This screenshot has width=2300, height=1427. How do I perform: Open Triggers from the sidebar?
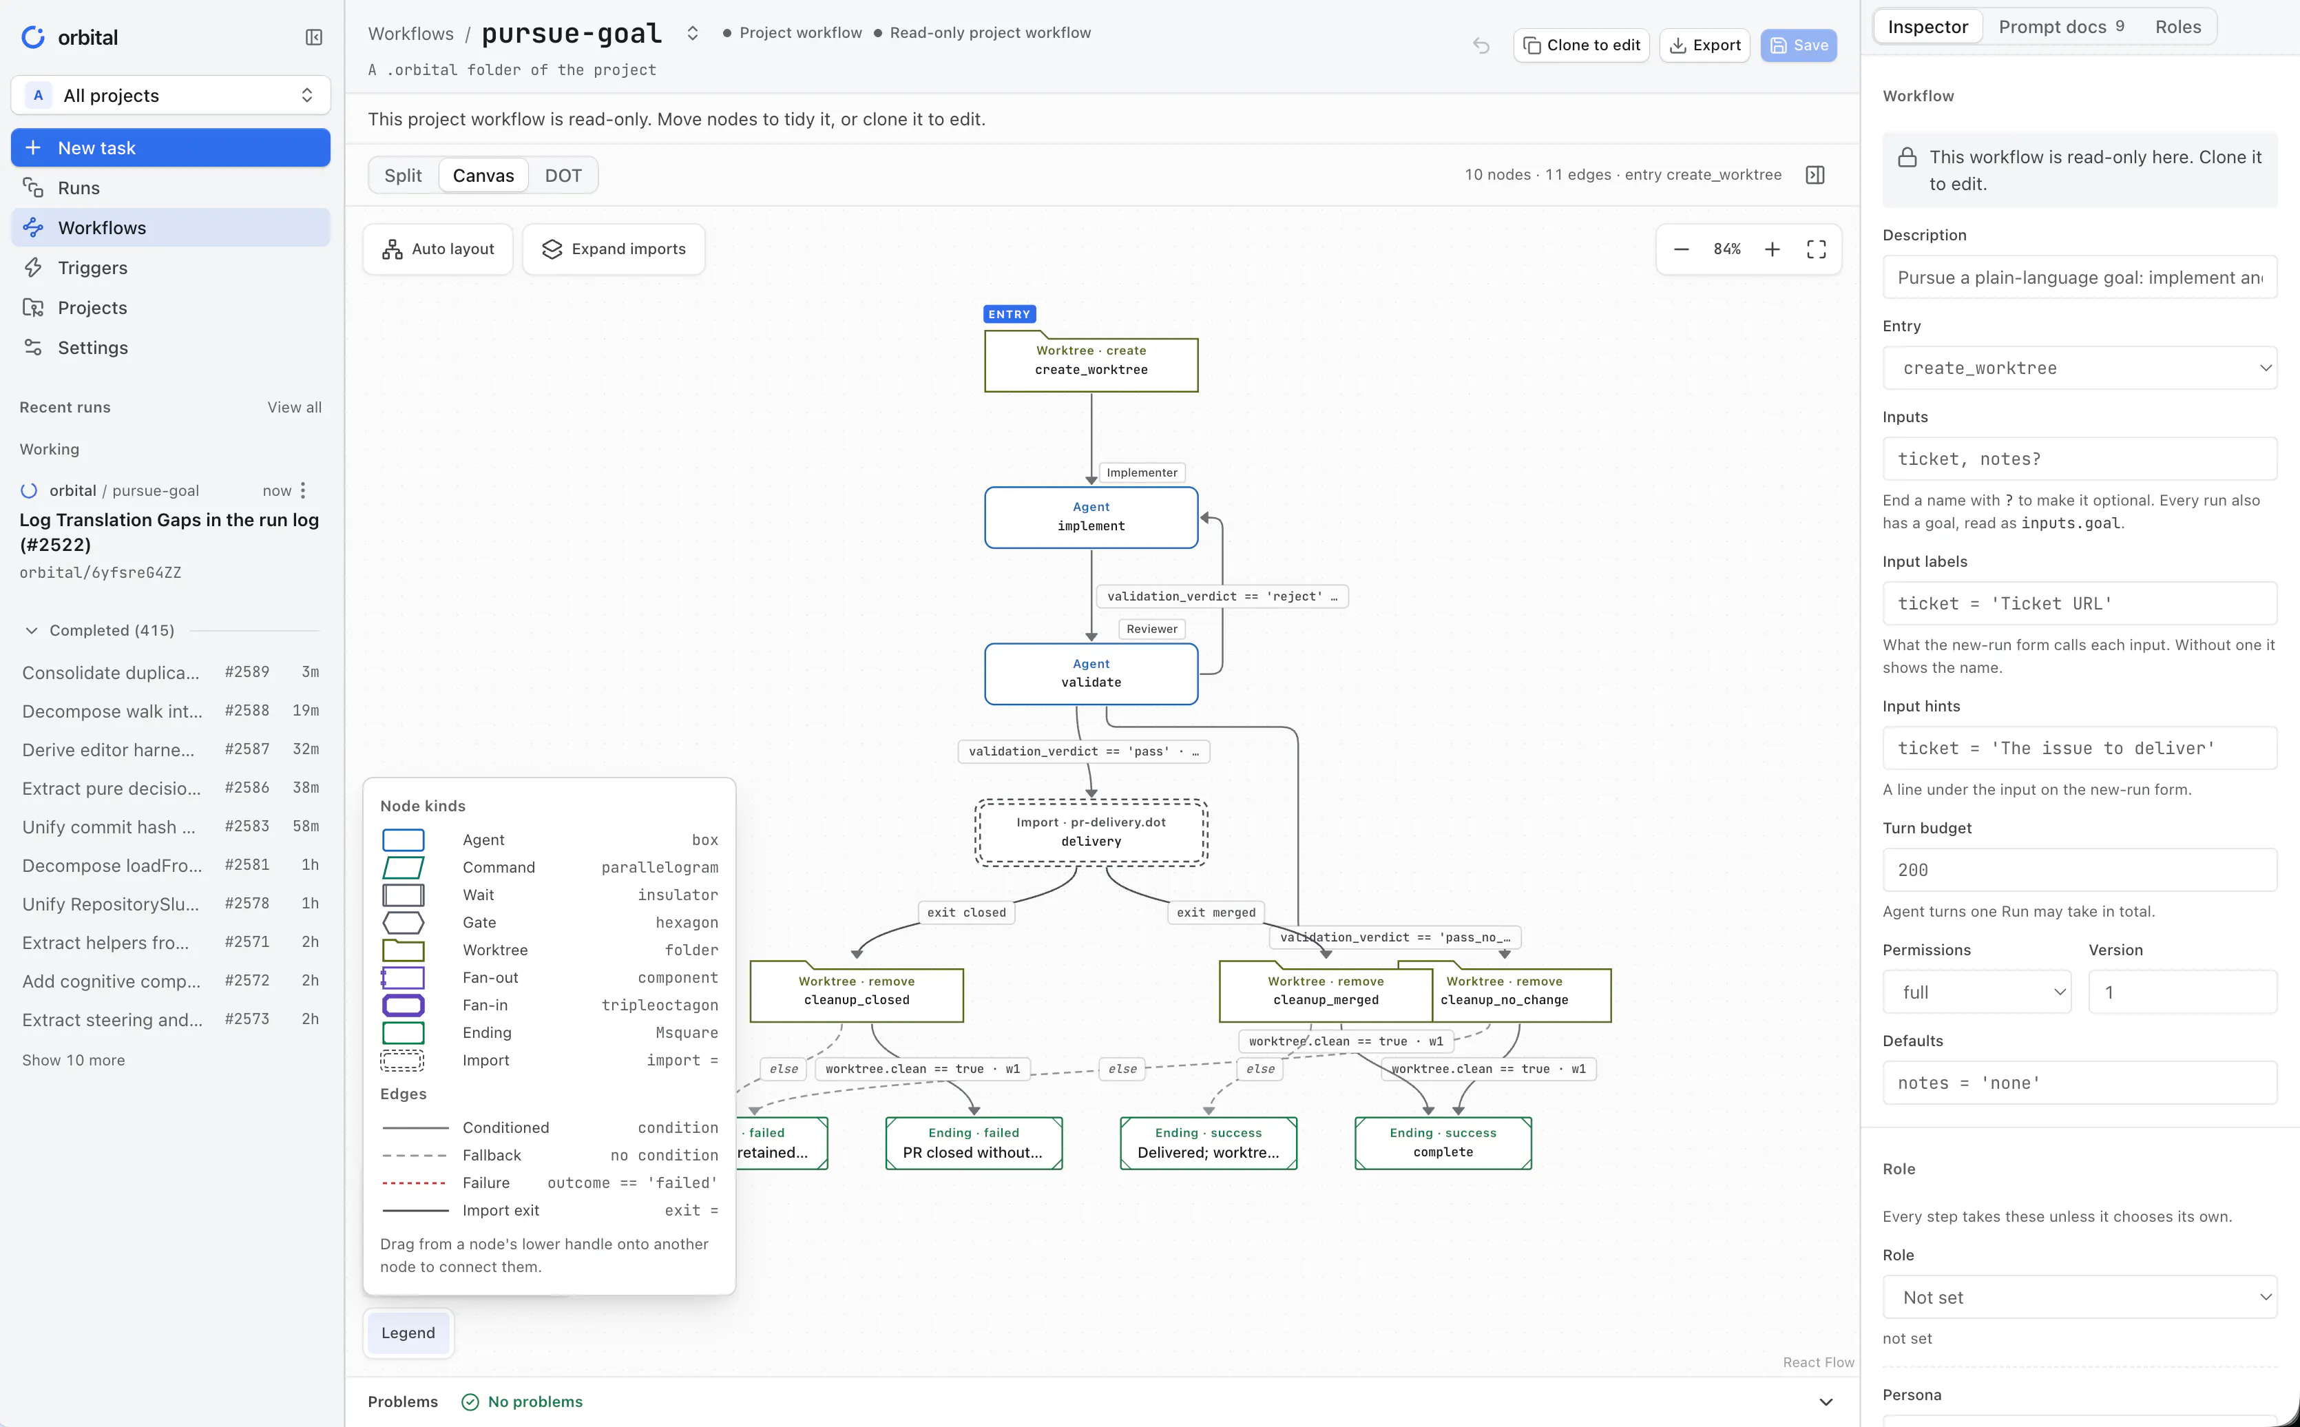(171, 268)
